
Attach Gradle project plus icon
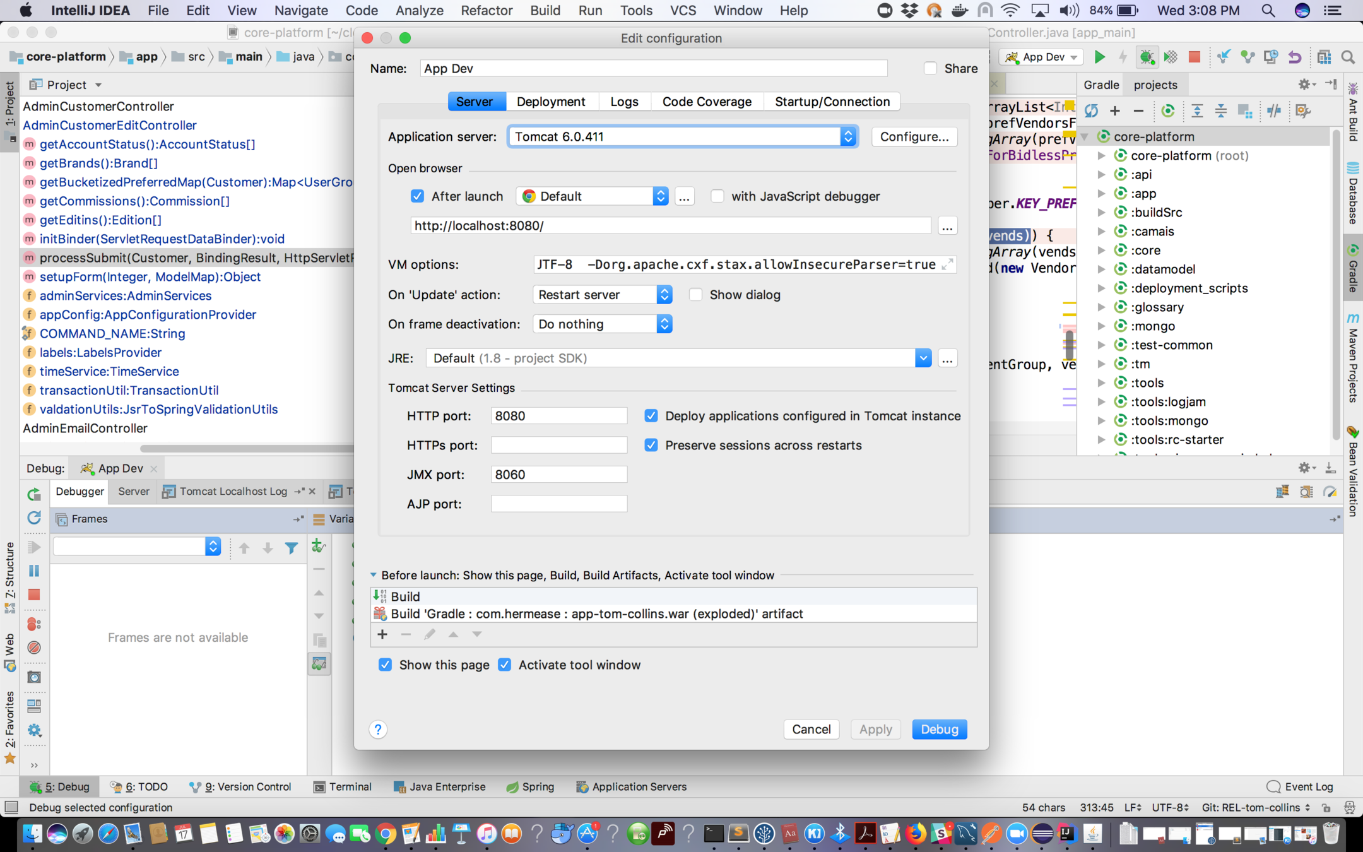(x=1115, y=111)
